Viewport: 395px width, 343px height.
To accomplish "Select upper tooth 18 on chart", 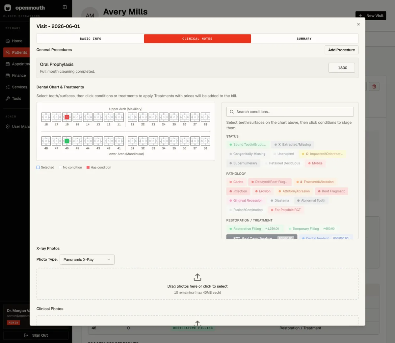I will coord(46,117).
